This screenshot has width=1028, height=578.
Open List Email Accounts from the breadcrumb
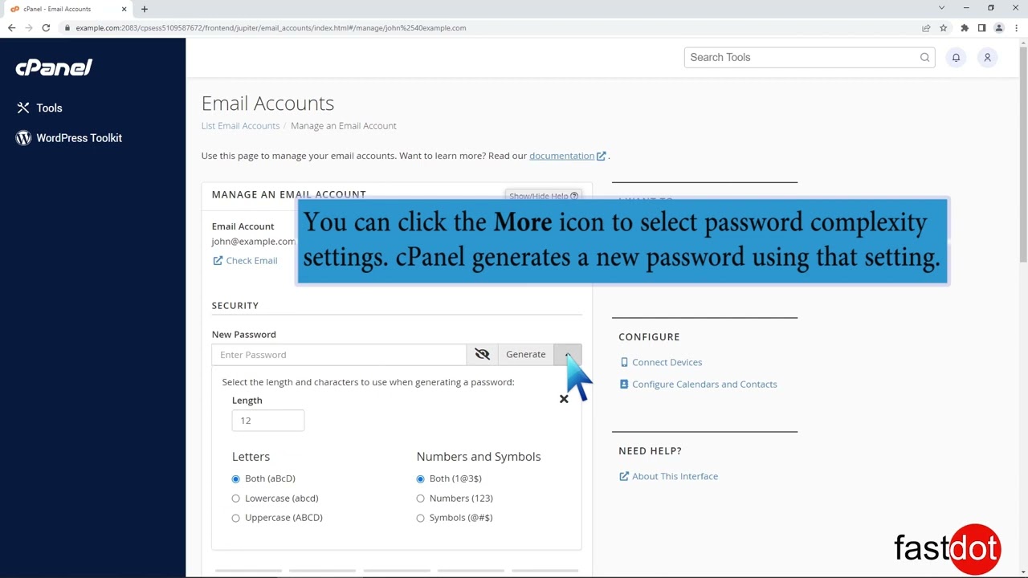coord(240,125)
